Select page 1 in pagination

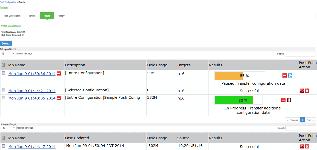(302, 120)
